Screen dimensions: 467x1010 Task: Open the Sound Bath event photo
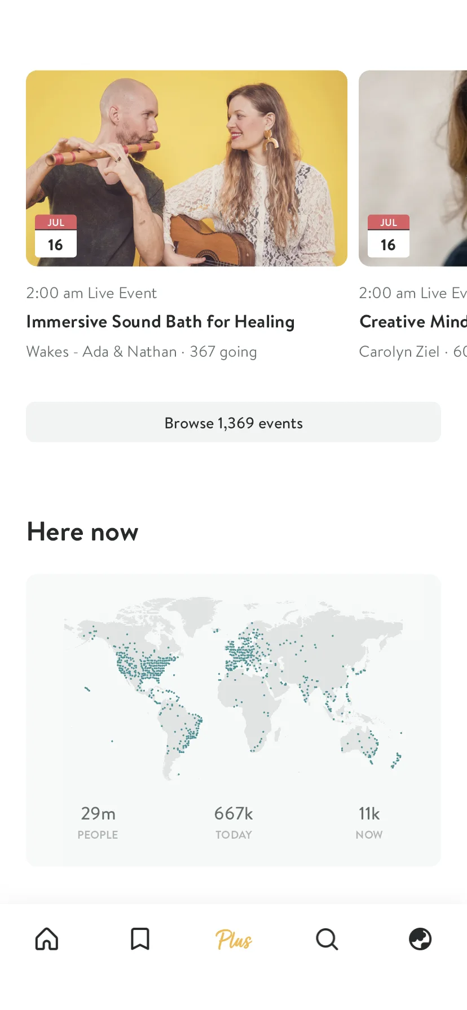click(187, 169)
